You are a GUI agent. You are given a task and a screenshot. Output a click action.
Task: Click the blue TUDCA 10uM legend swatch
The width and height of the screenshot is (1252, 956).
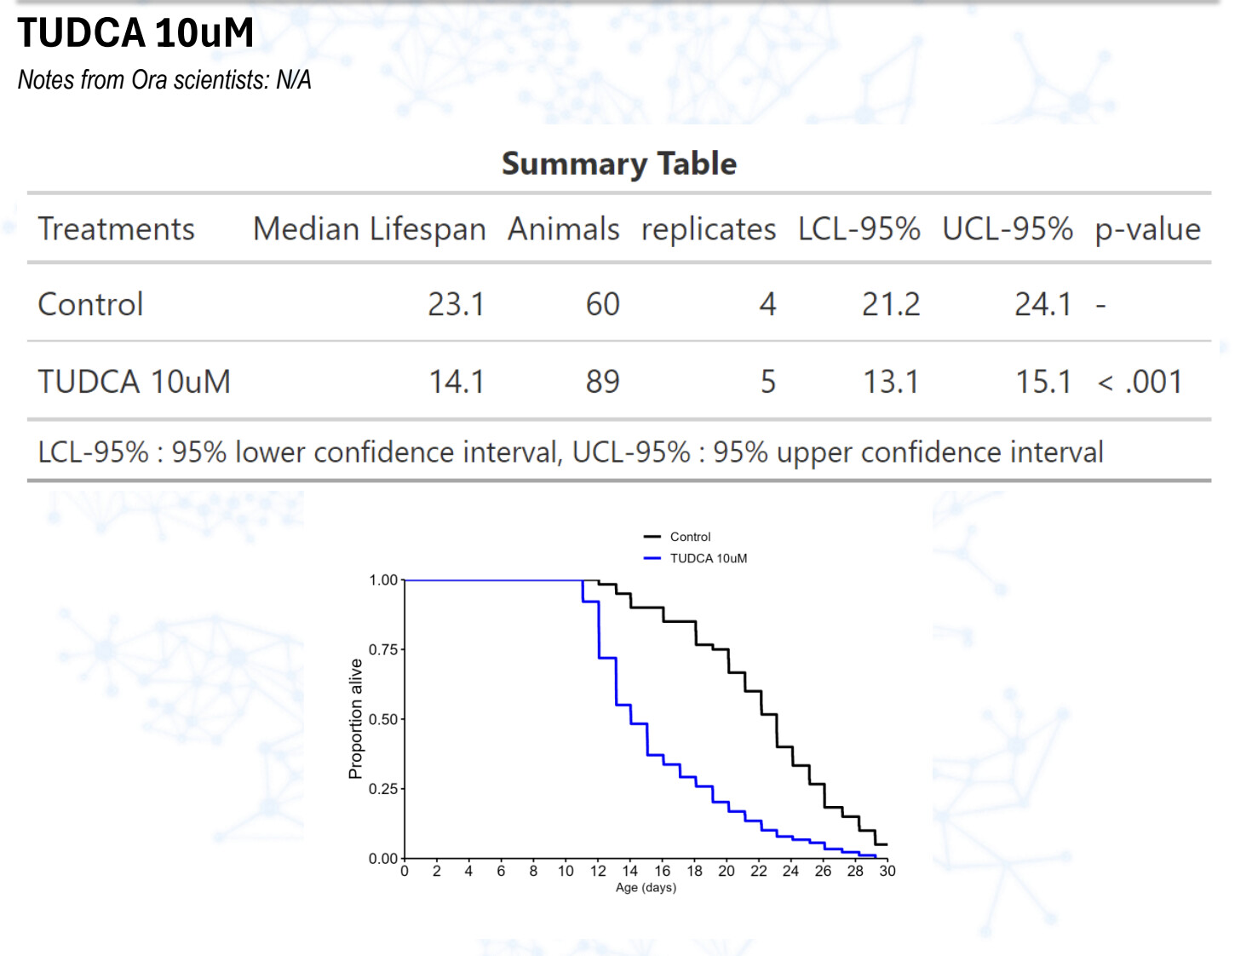[x=652, y=558]
